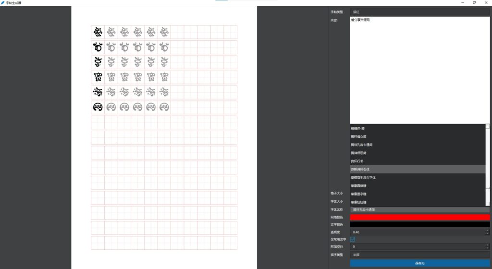The image size is (492, 269).
Task: Increase 透明度 value with up arrow
Action: (487, 231)
